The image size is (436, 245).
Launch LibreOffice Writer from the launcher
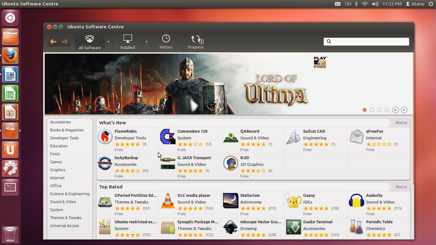[x=10, y=74]
